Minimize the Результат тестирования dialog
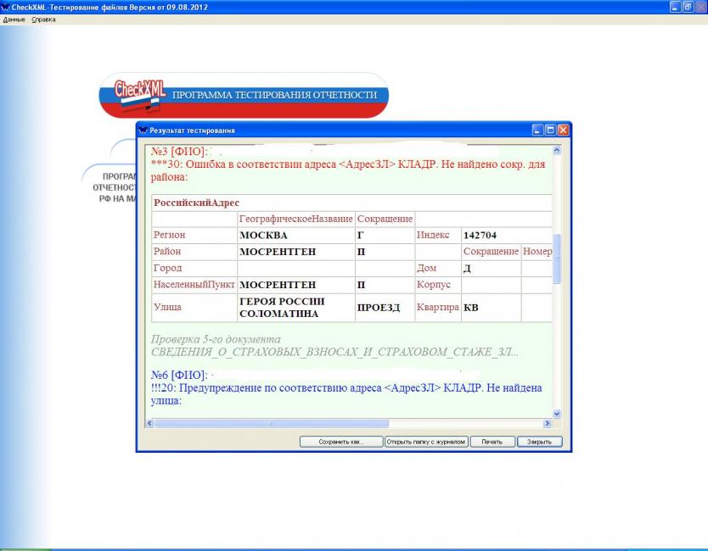 pos(537,131)
